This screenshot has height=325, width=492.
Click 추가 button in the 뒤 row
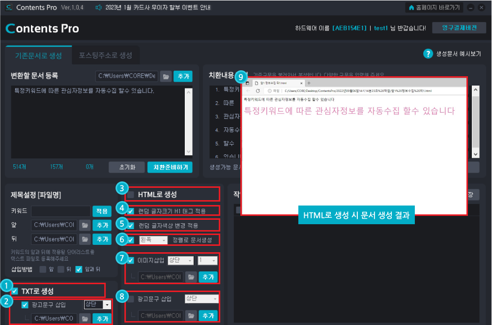102,239
